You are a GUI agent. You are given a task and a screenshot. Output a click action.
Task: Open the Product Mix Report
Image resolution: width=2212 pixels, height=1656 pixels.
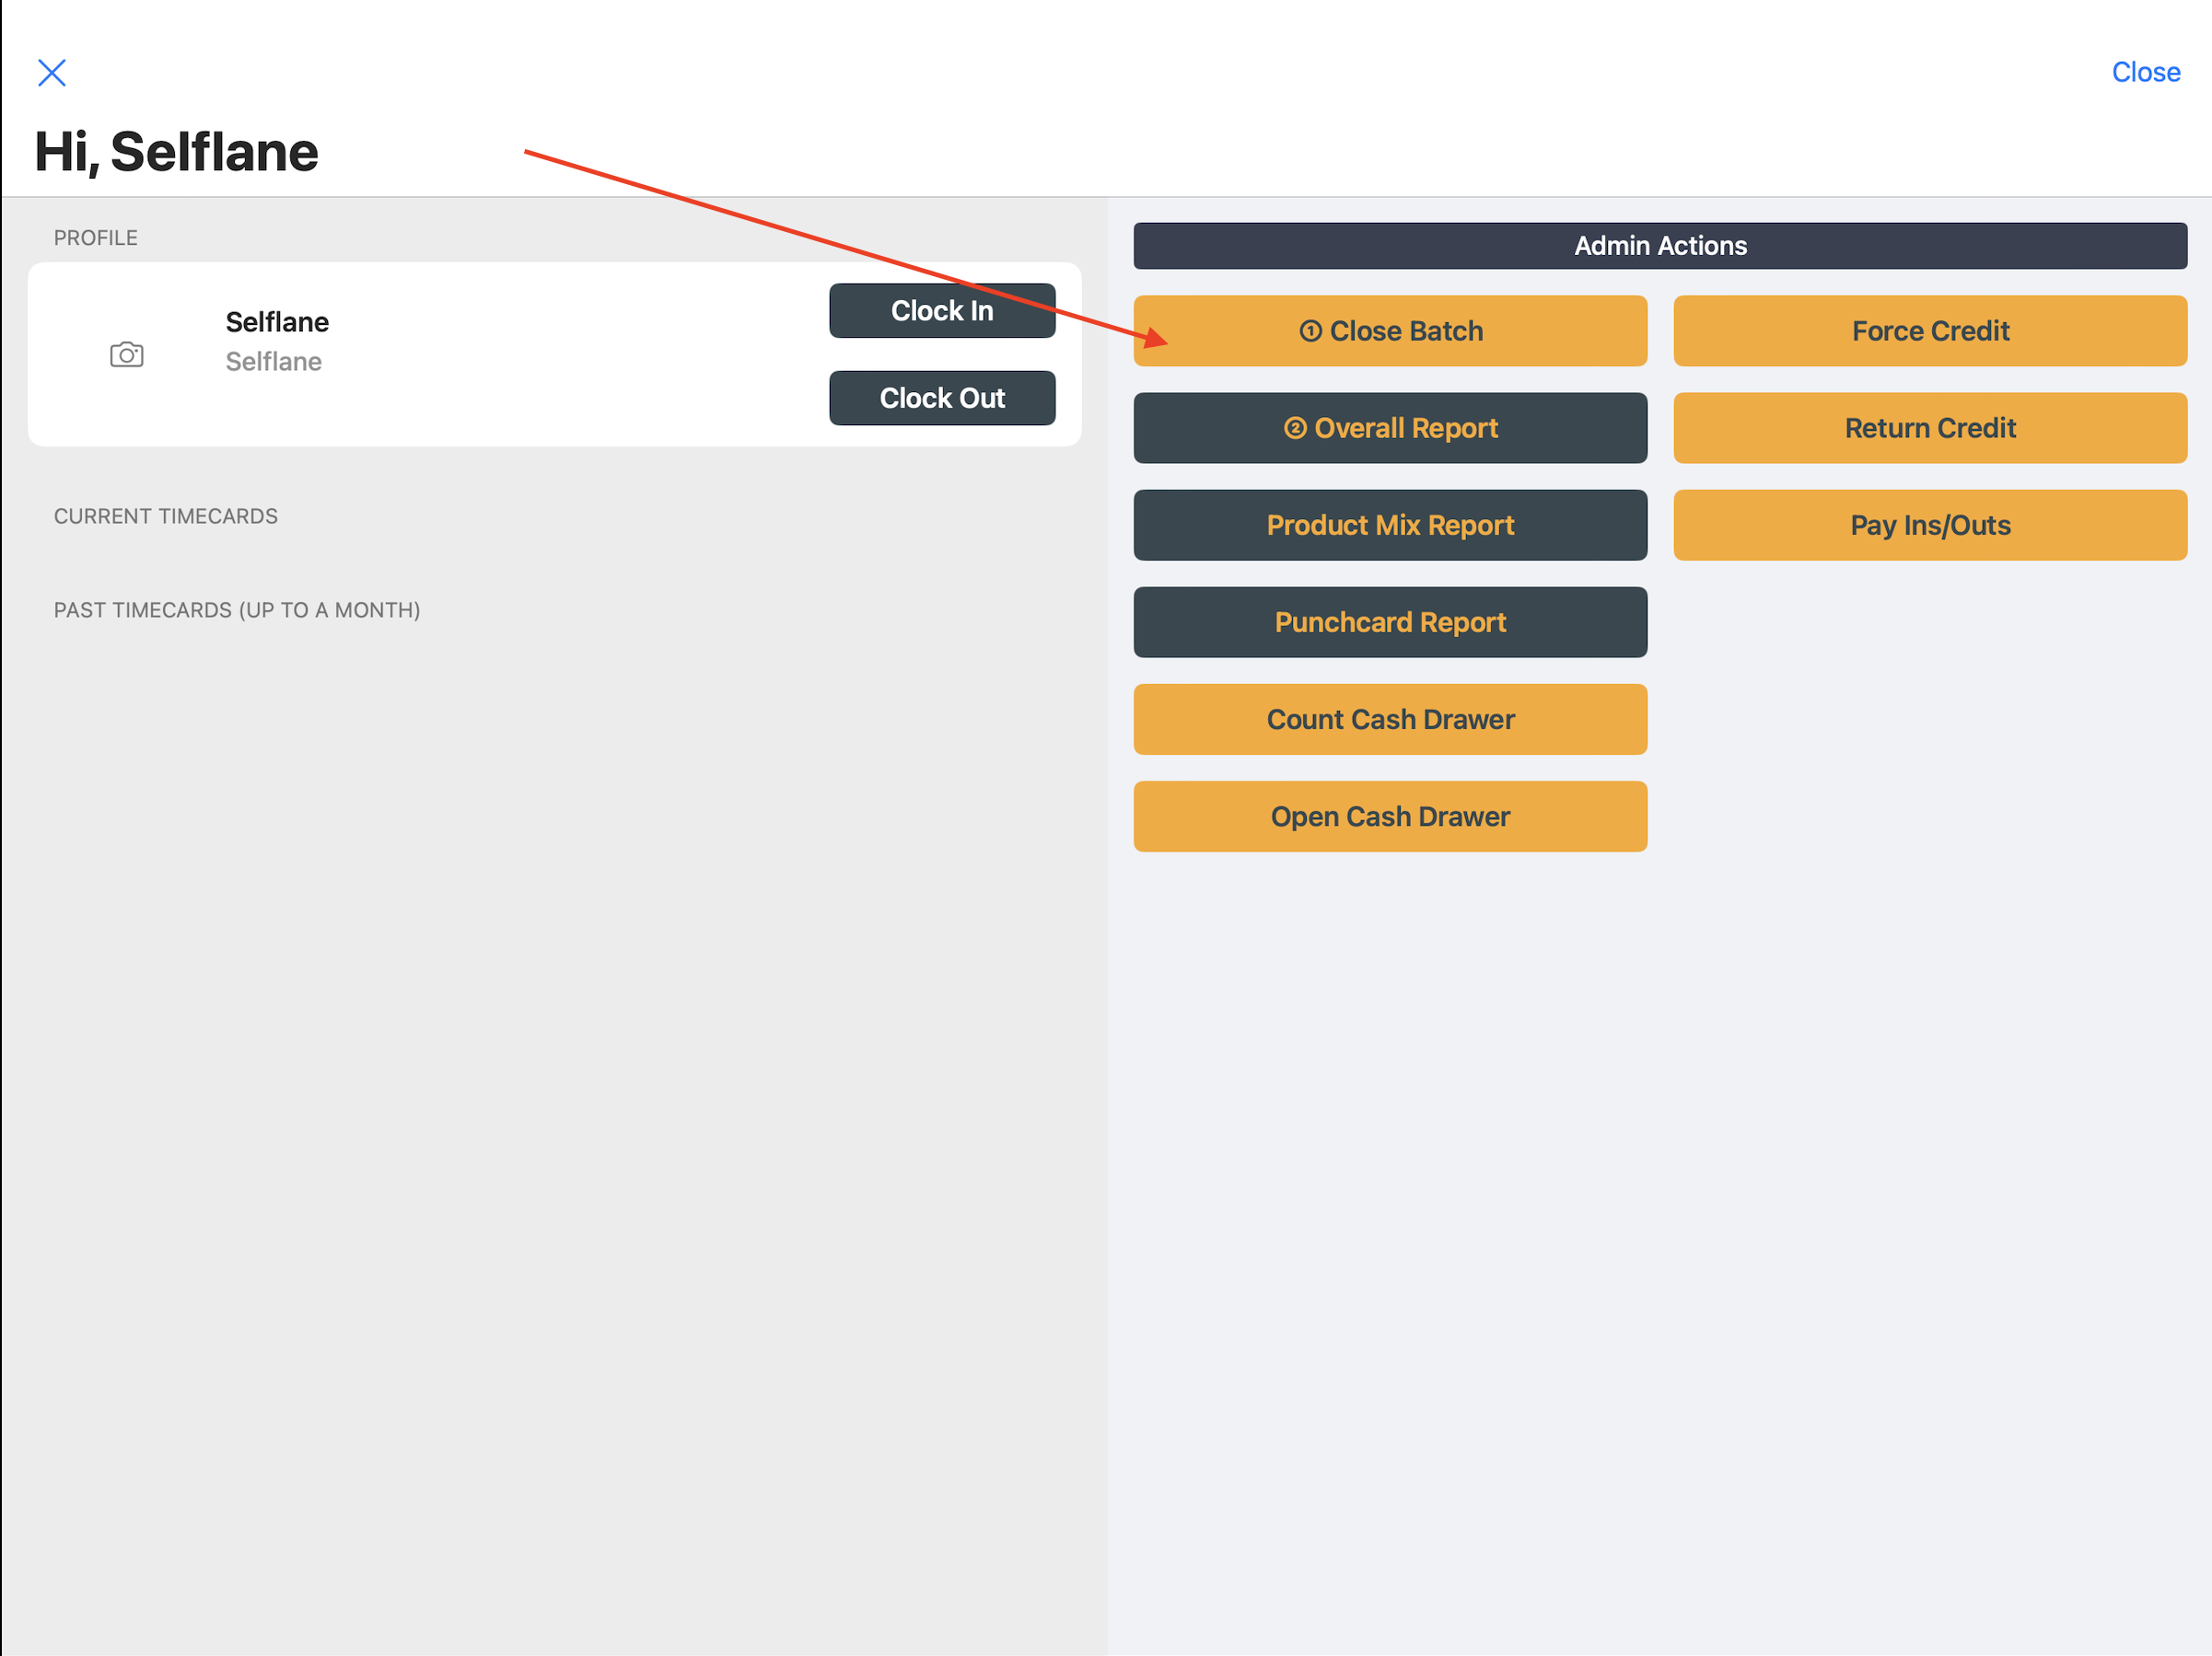pos(1390,525)
